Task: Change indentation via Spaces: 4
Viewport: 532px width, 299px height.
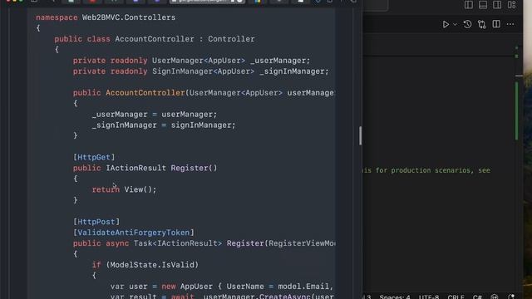Action: click(x=395, y=297)
